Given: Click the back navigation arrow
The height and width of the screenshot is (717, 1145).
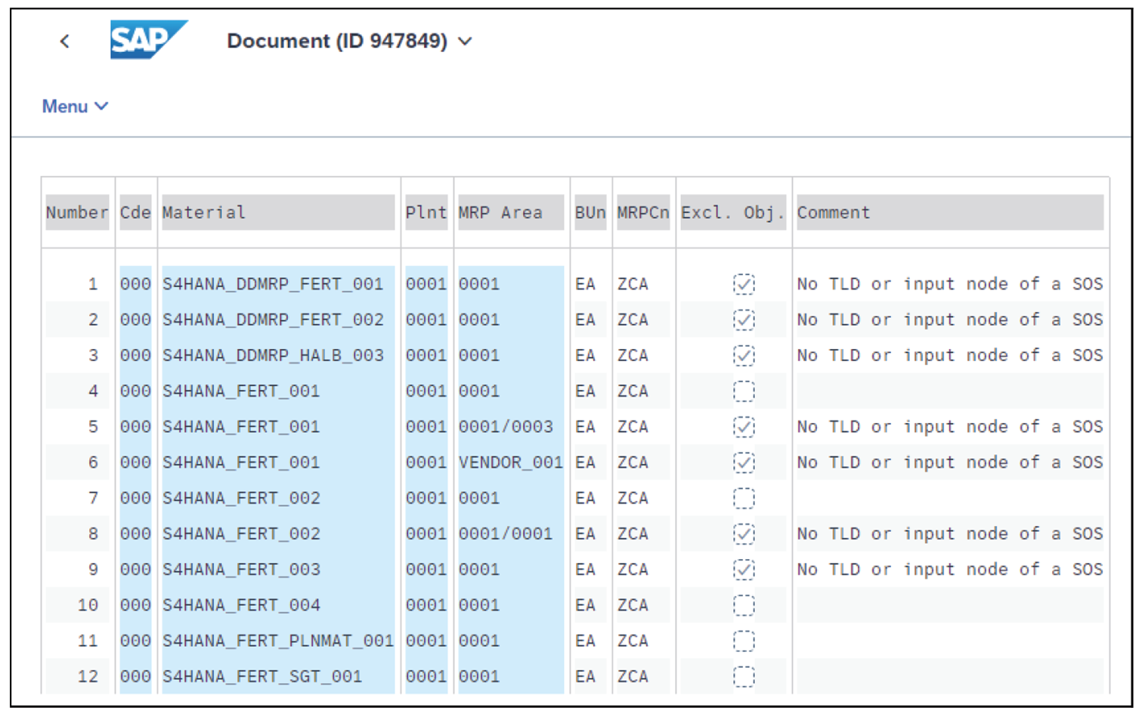Looking at the screenshot, I should (x=64, y=42).
